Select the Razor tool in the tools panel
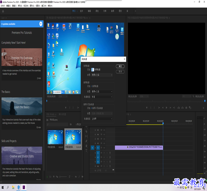Viewport: 207px width, 191px height. click(x=86, y=132)
